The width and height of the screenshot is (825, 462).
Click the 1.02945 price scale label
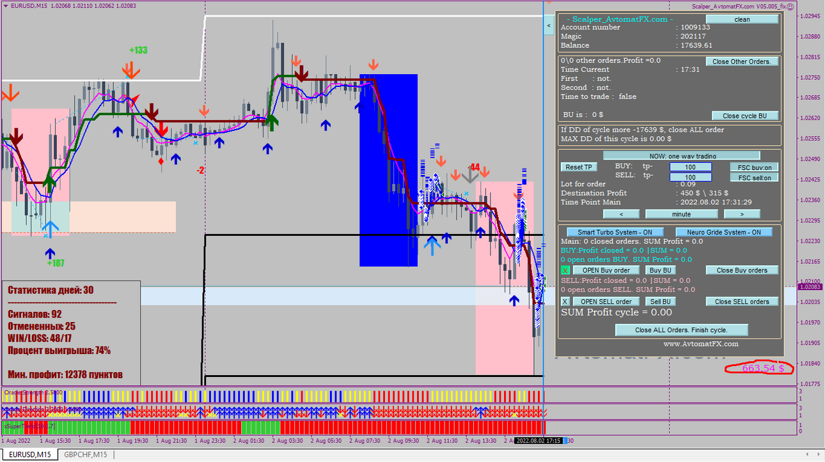[x=811, y=16]
